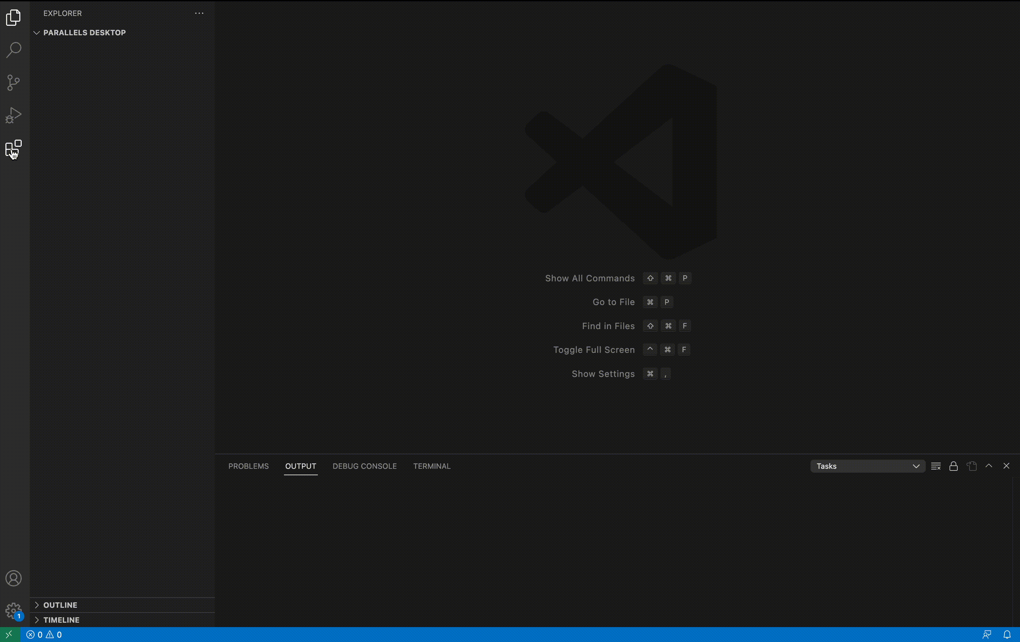Open the Extensions view

[14, 148]
